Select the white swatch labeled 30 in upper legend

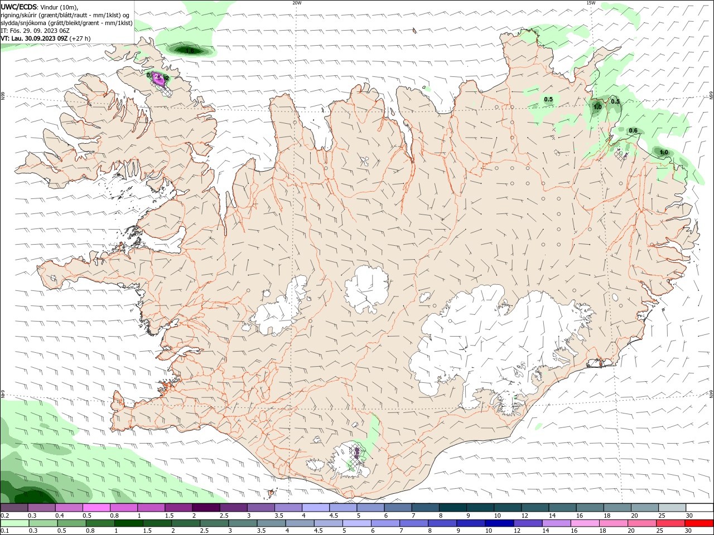[x=699, y=508]
